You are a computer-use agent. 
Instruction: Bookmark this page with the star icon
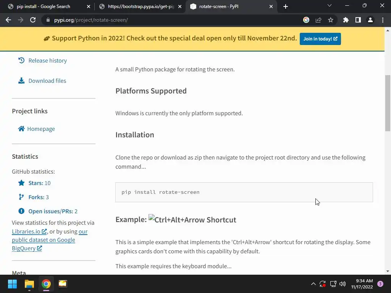(x=331, y=20)
